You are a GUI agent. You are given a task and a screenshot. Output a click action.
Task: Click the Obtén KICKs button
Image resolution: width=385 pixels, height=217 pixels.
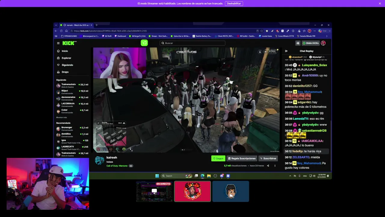(x=310, y=43)
